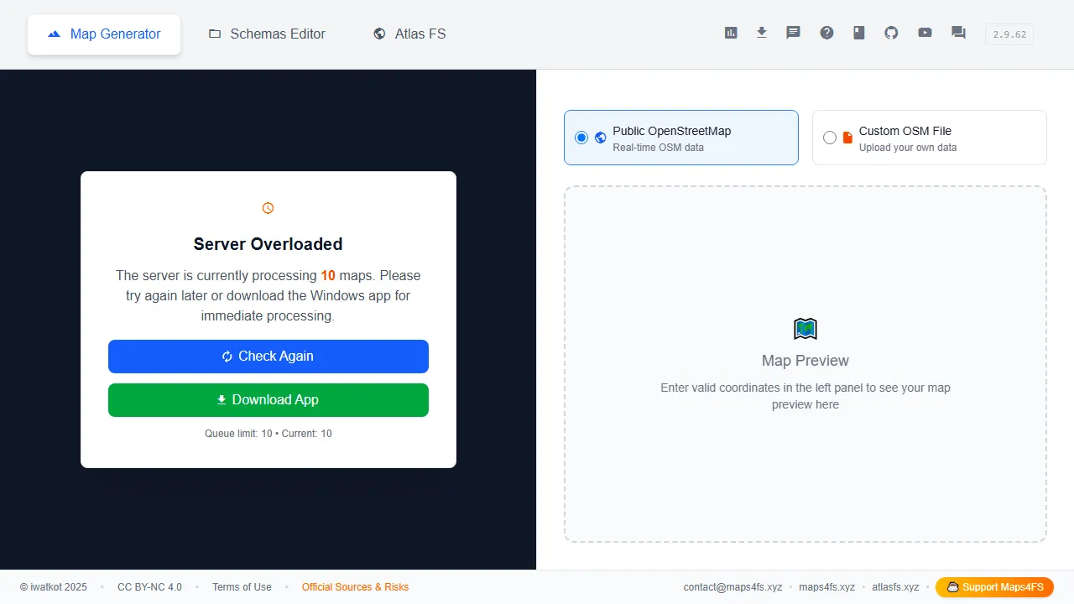Screen dimensions: 1074x604
Task: Open the single speech bubble message icon
Action: (793, 33)
